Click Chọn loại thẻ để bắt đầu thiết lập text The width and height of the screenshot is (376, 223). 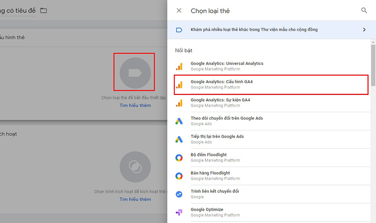(x=134, y=98)
